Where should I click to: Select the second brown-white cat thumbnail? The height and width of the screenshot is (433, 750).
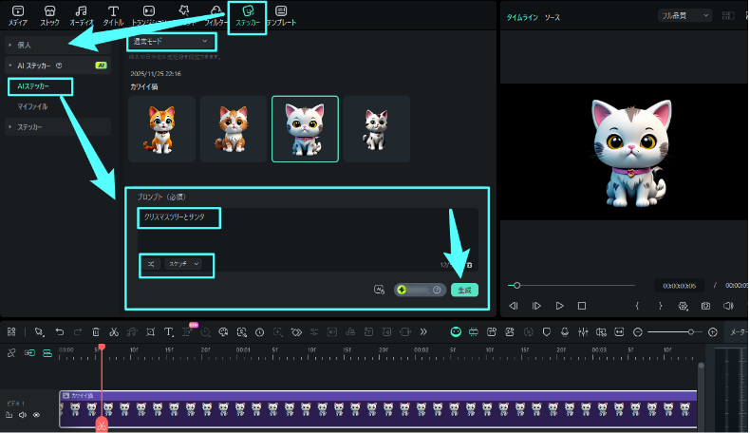(233, 129)
